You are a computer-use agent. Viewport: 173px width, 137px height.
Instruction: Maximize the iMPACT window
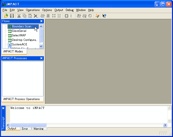coord(163,4)
